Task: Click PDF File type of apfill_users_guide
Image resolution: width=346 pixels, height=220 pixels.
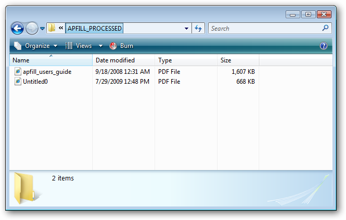Action: (169, 72)
